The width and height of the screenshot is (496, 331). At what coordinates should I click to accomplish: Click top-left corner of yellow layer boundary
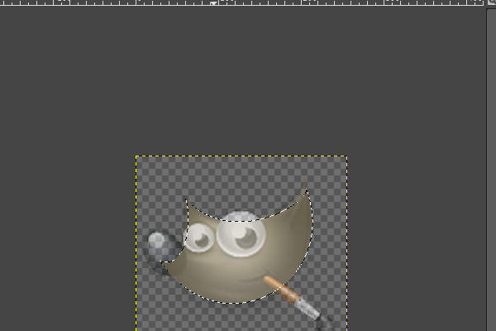coord(136,156)
